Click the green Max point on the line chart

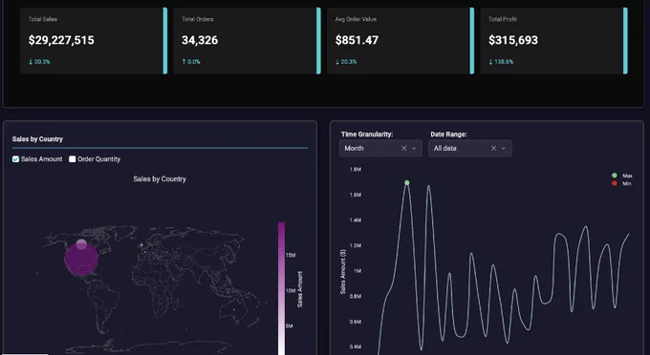click(x=407, y=182)
